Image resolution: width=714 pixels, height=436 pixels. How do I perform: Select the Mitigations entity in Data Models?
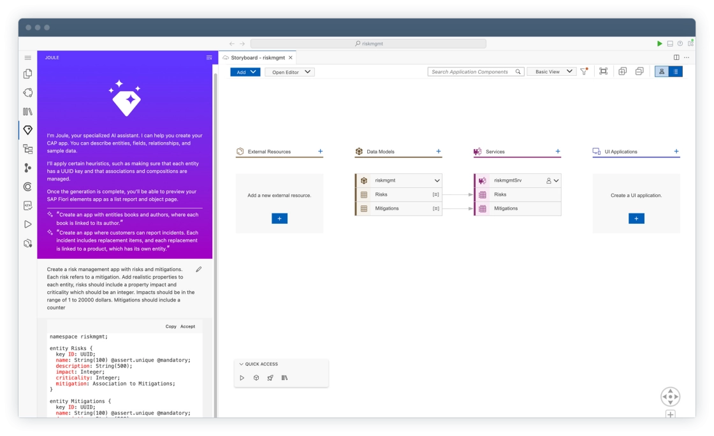coord(398,208)
